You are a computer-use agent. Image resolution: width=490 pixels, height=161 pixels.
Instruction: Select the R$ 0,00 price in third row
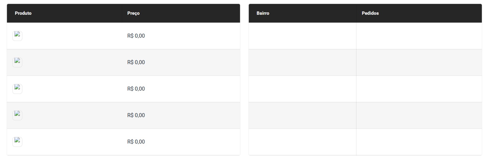pyautogui.click(x=136, y=89)
